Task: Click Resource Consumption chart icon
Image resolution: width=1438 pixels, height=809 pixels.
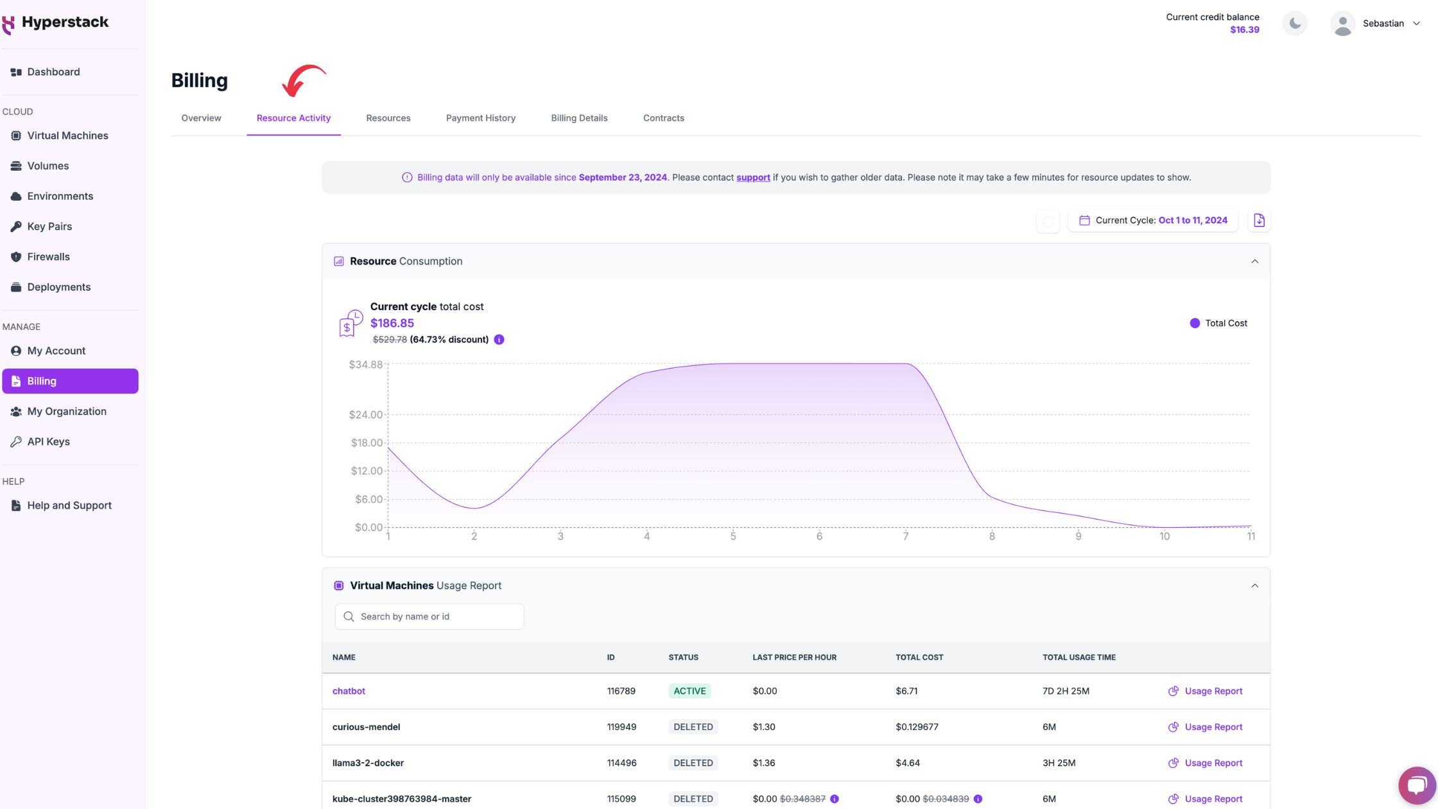Action: pos(338,261)
